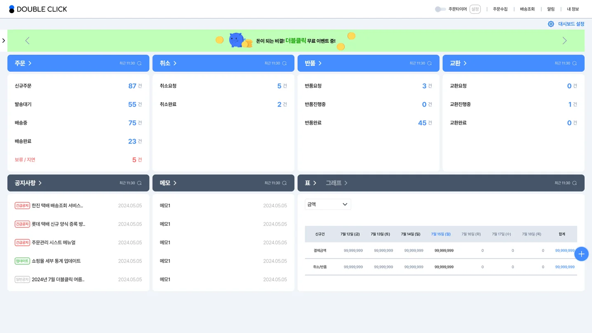
Task: Select the 7월 12일 (금) column header
Action: point(350,234)
